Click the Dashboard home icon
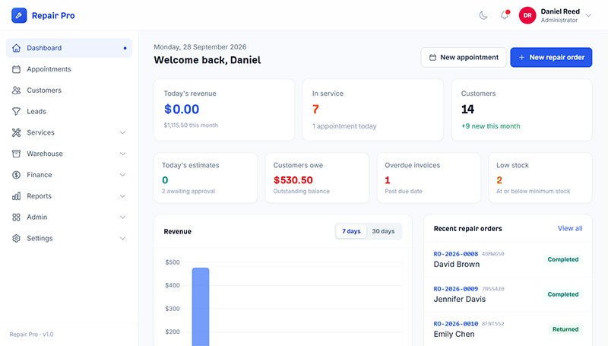Image resolution: width=608 pixels, height=346 pixels. (16, 48)
